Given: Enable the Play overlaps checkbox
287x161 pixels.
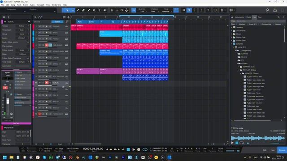Looking at the screenshot, I should coord(28,46).
